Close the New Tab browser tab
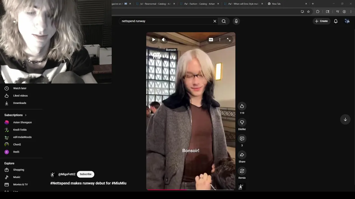The height and width of the screenshot is (199, 355). [306, 4]
